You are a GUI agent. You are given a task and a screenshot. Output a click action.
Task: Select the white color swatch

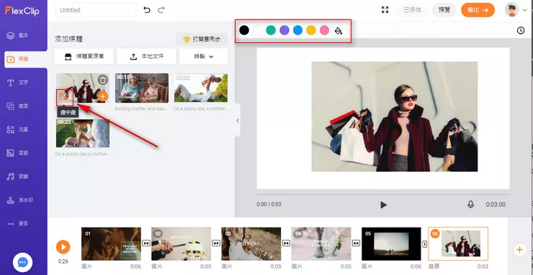(258, 30)
